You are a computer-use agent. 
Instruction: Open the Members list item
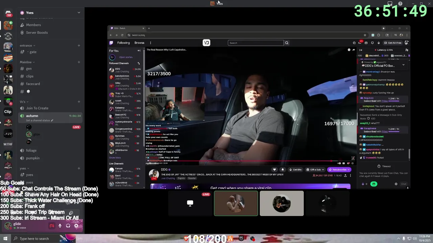pos(50,25)
